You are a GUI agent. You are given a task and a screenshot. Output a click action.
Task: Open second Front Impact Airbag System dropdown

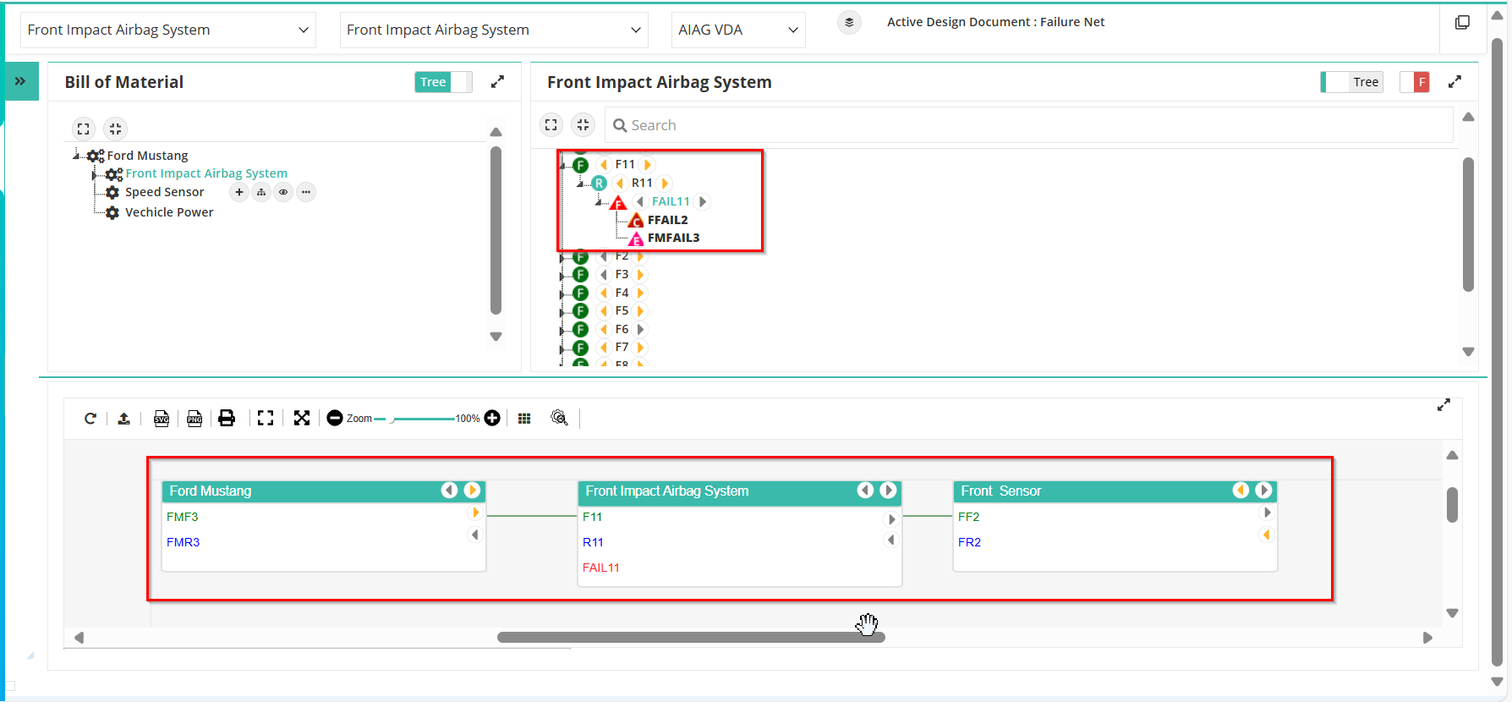(x=494, y=30)
